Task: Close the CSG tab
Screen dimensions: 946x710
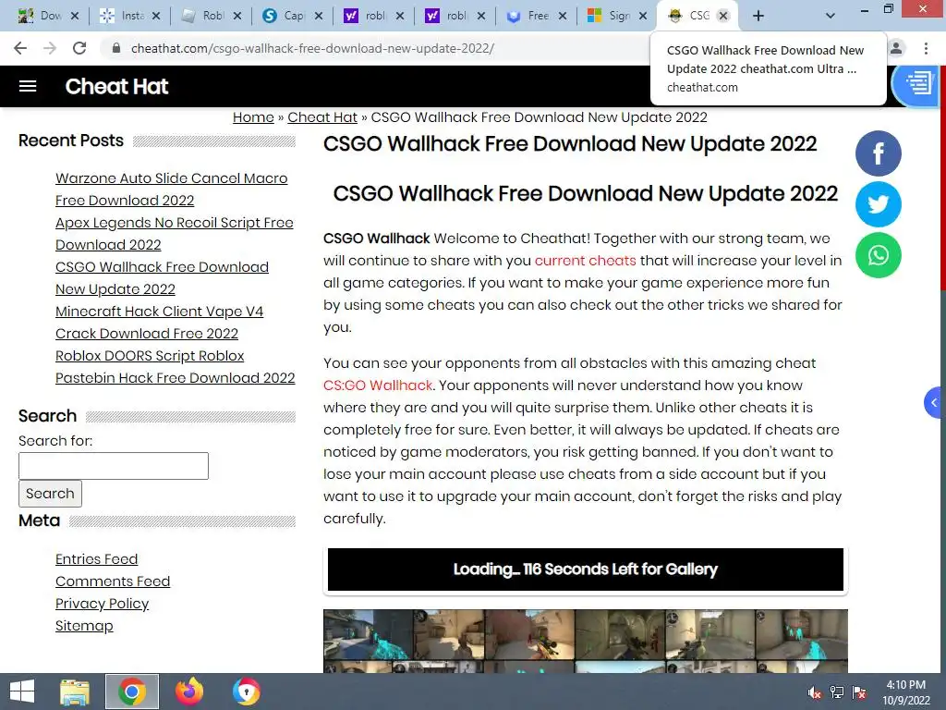Action: 723,16
